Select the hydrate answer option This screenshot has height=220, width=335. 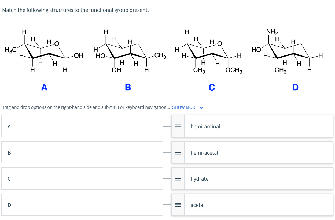point(252,179)
